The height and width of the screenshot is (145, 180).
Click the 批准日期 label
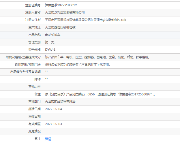[x=34, y=109]
